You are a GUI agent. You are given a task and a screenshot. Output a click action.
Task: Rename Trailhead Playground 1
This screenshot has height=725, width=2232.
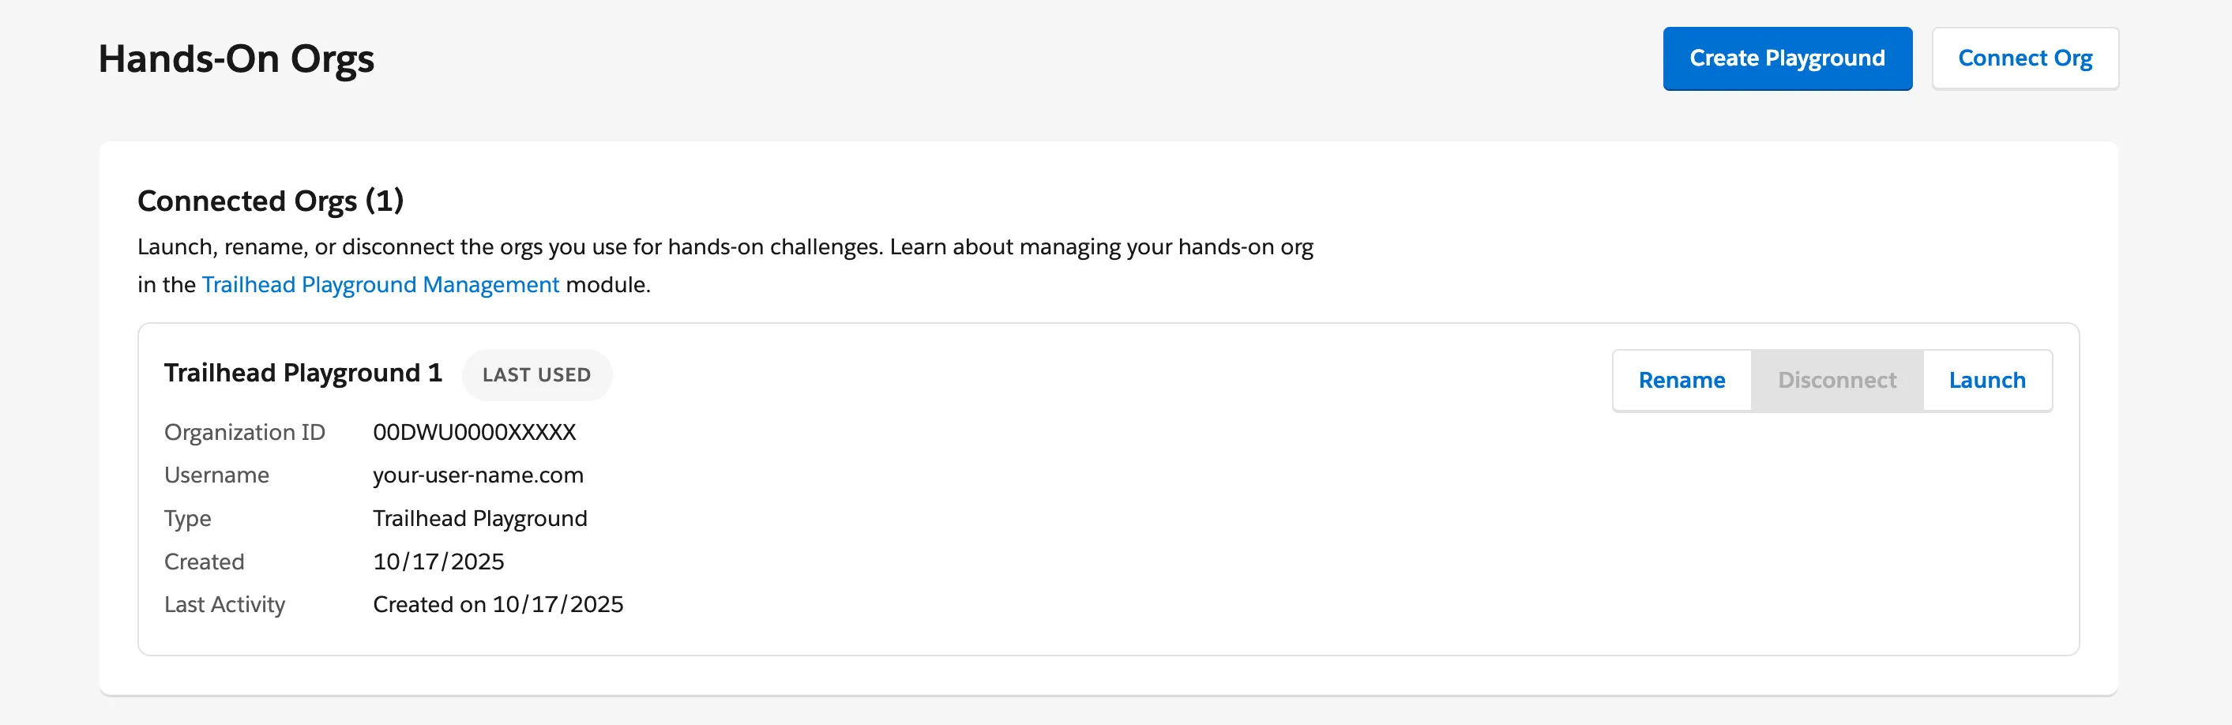pyautogui.click(x=1681, y=380)
